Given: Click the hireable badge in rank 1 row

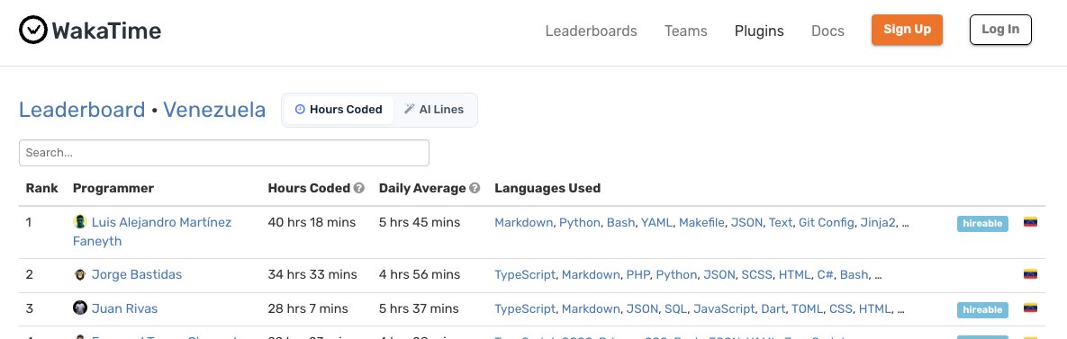Looking at the screenshot, I should 982,224.
